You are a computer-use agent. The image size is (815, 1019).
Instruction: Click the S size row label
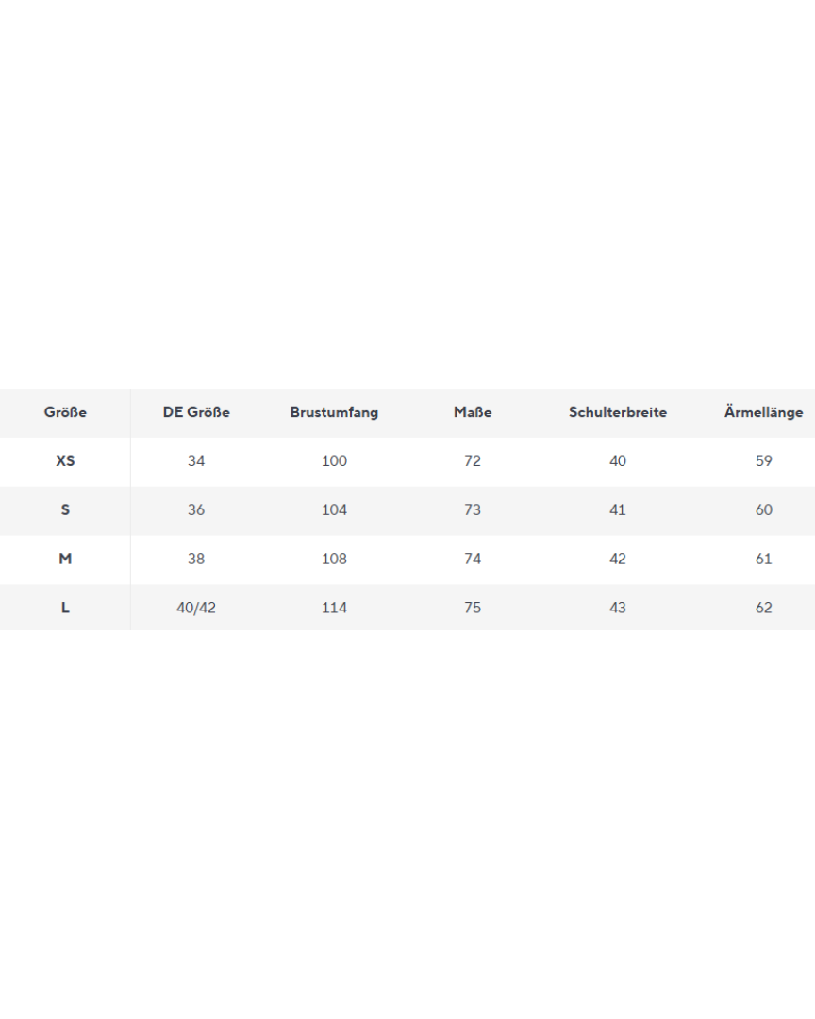65,510
